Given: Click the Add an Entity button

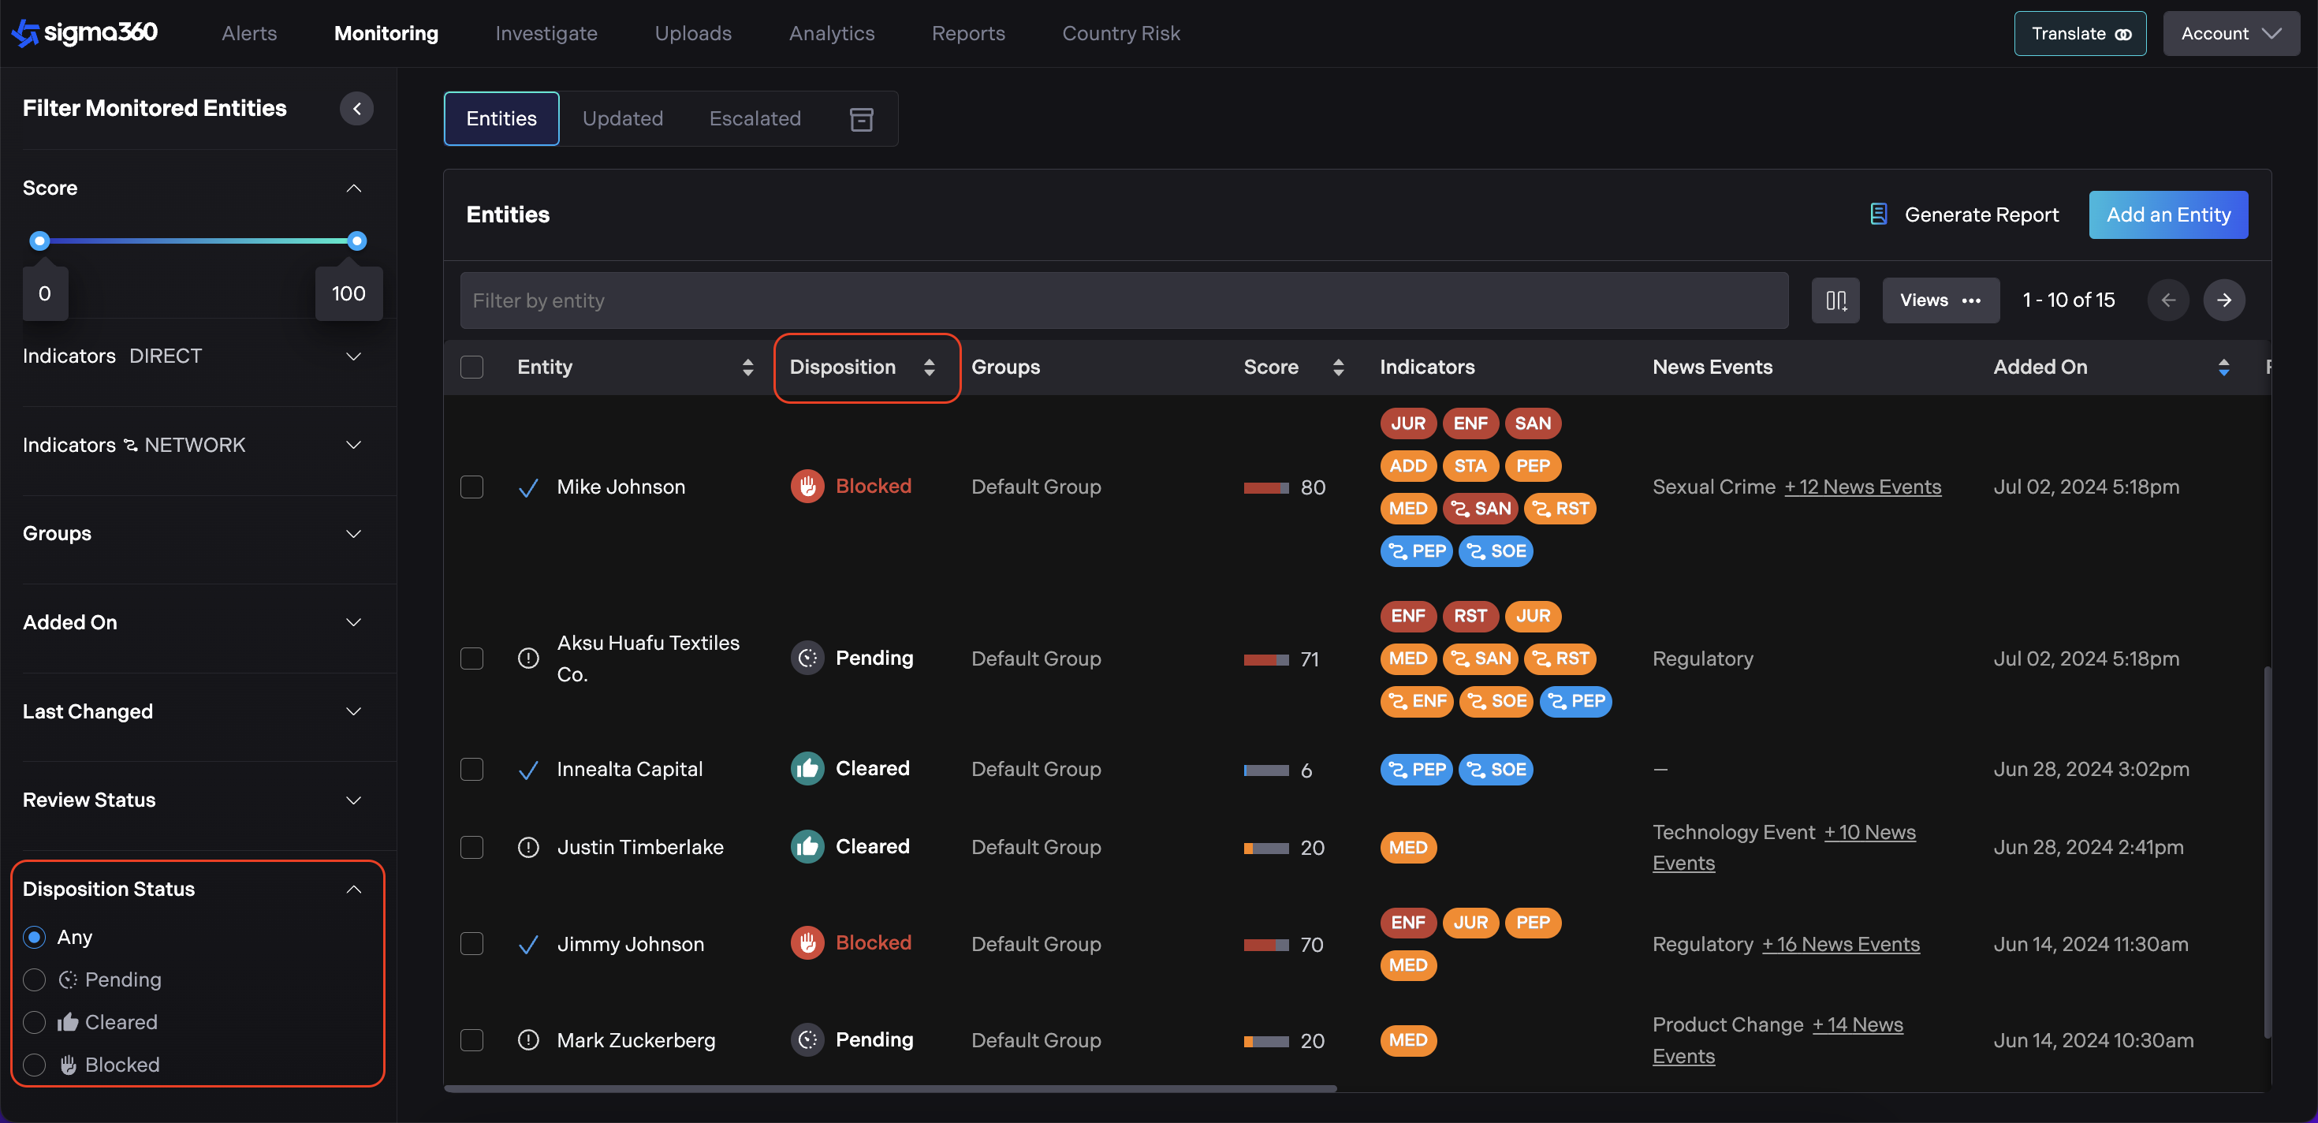Looking at the screenshot, I should (x=2167, y=215).
